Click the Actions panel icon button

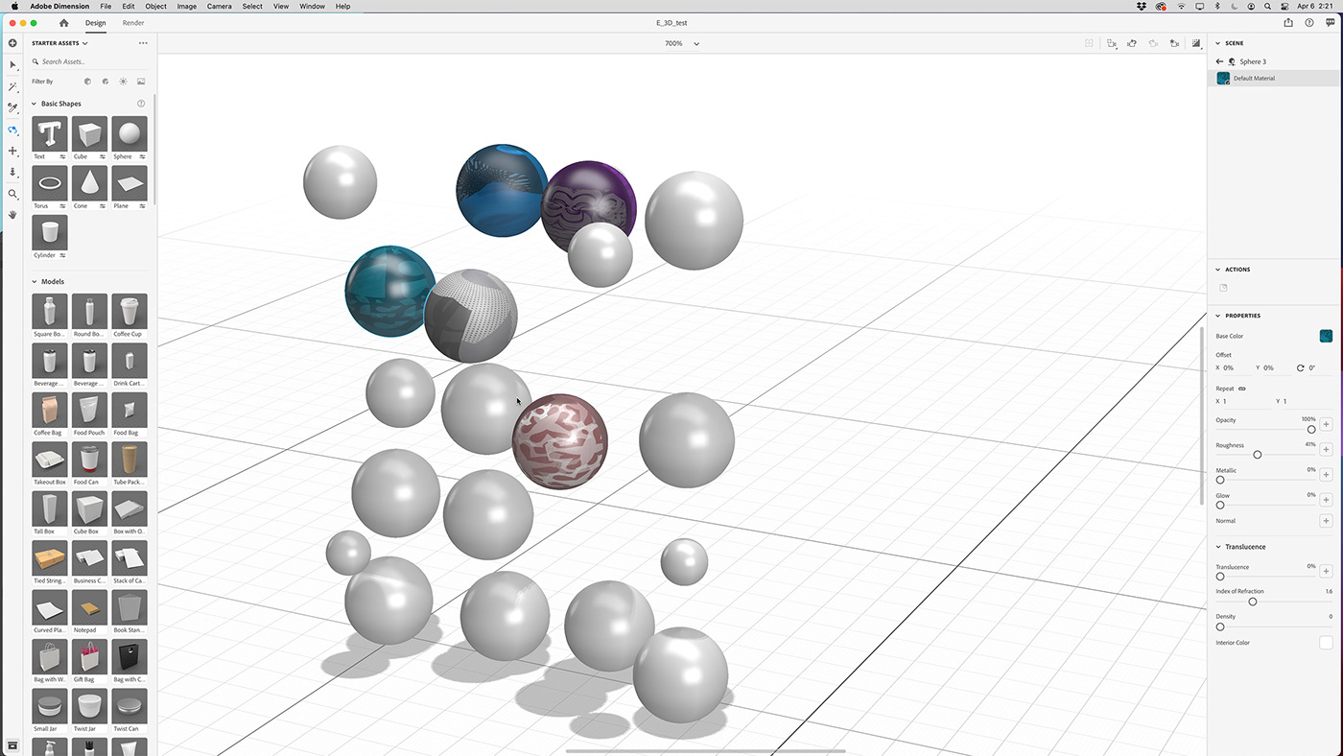pos(1223,288)
